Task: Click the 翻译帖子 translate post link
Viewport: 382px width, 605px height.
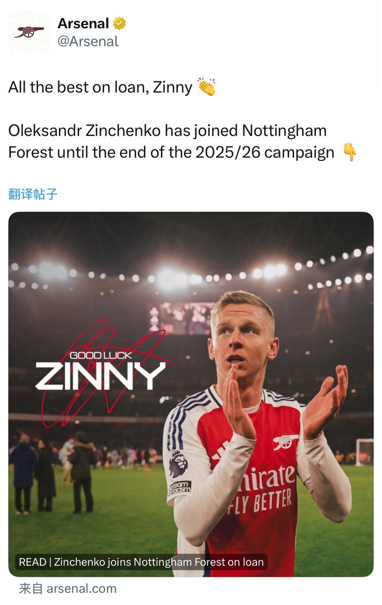Action: click(33, 194)
